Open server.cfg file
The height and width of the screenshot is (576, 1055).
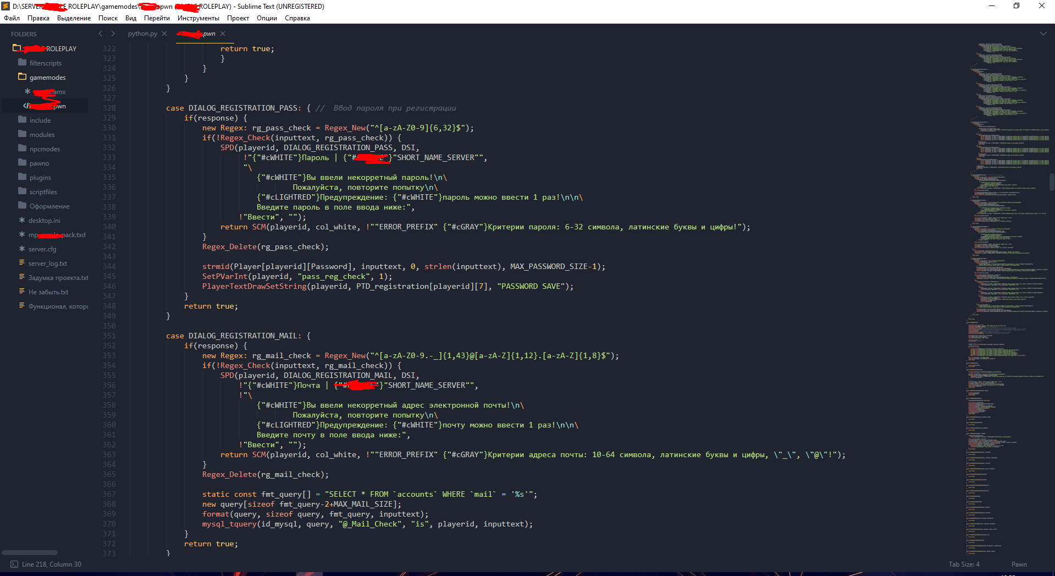tap(42, 249)
